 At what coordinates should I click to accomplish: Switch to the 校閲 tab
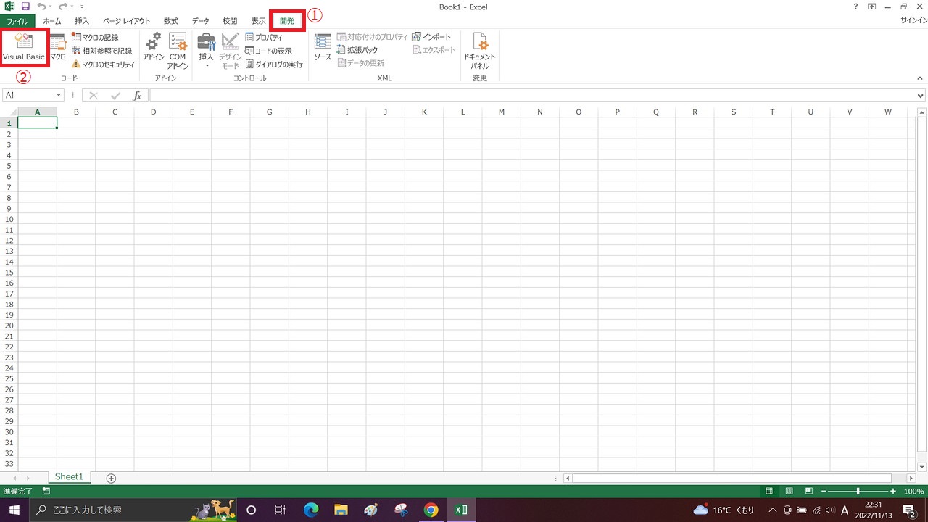point(230,21)
